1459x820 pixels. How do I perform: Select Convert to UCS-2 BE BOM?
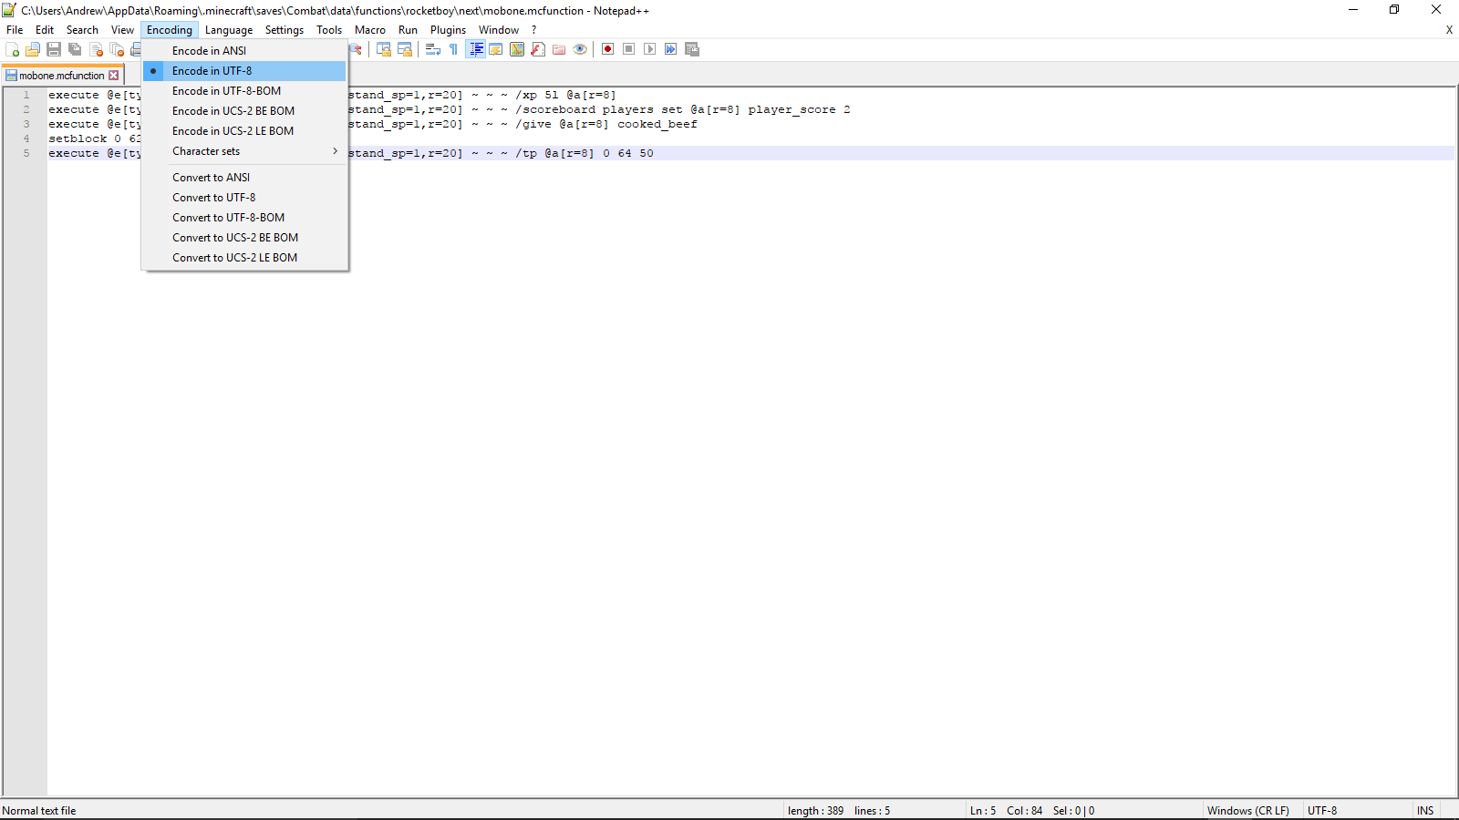click(244, 238)
